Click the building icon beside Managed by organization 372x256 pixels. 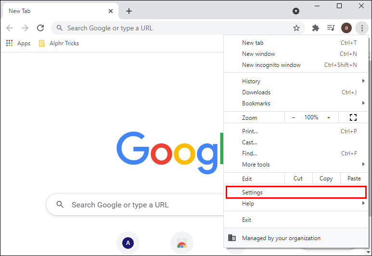(x=232, y=238)
